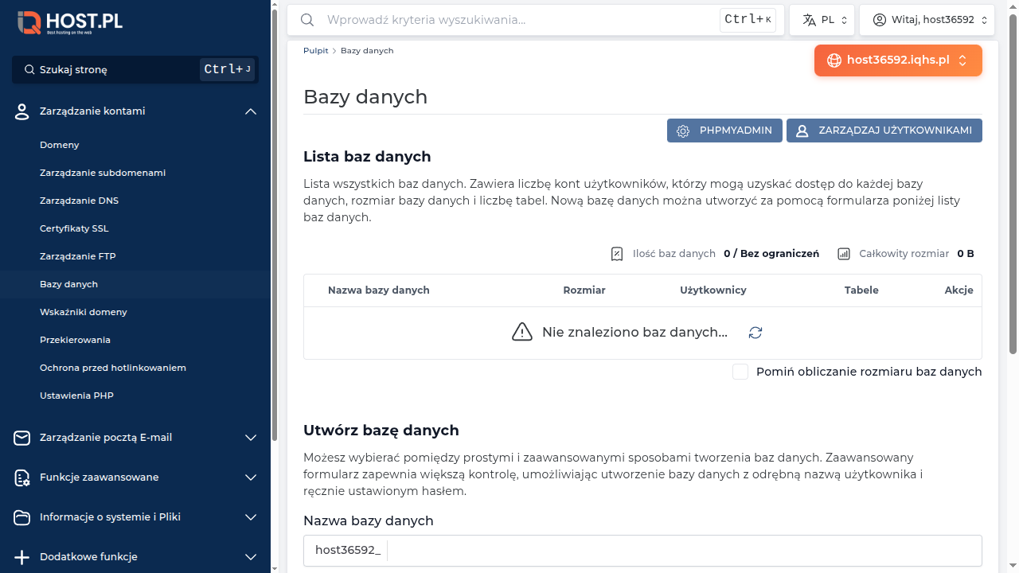Click the sidebar page search magnifier icon
The height and width of the screenshot is (573, 1019).
point(29,70)
